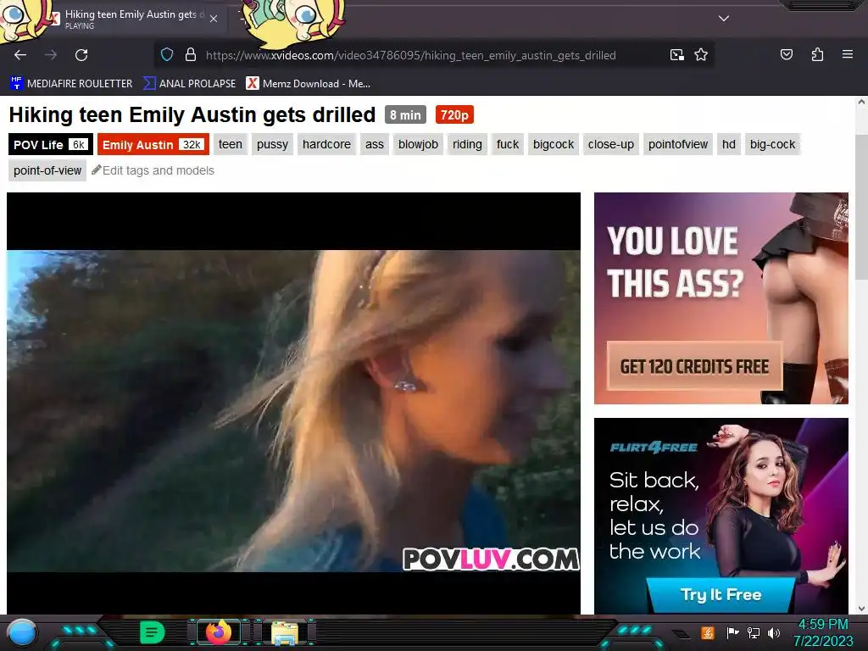This screenshot has height=651, width=868.
Task: Open the volume speaker tray icon
Action: click(x=774, y=632)
